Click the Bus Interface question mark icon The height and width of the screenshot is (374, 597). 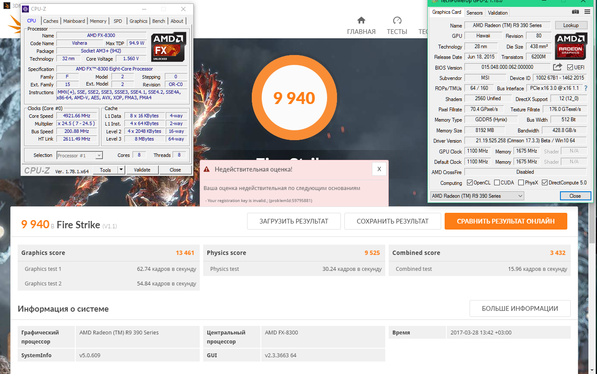(x=586, y=88)
